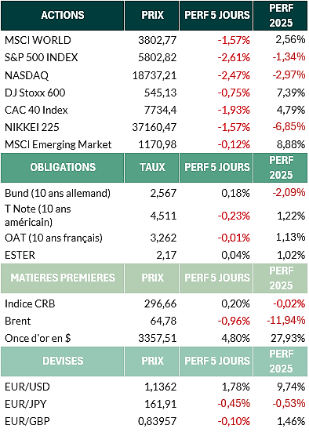
Task: Select the OAT 10 ans français label
Action: [53, 238]
